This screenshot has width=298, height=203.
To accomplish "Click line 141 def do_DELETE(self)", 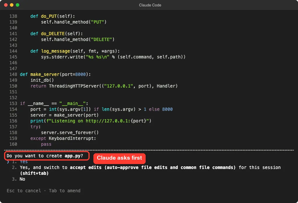I will [x=57, y=34].
